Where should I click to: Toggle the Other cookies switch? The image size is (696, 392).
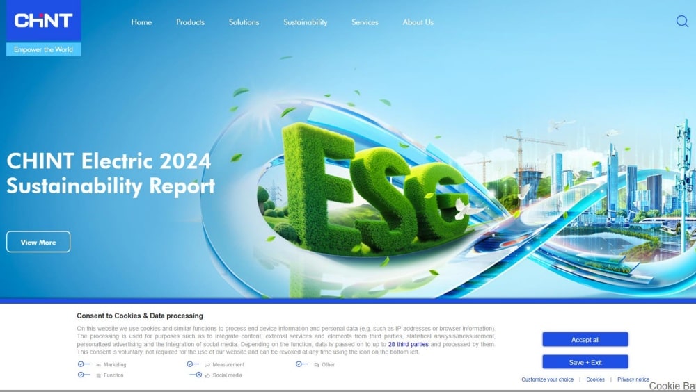[x=302, y=364]
